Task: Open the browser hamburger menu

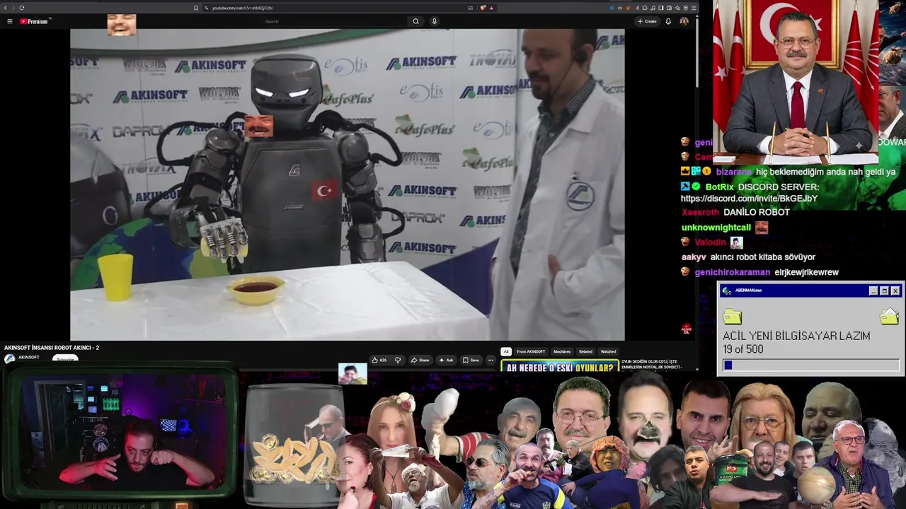Action: 694,8
